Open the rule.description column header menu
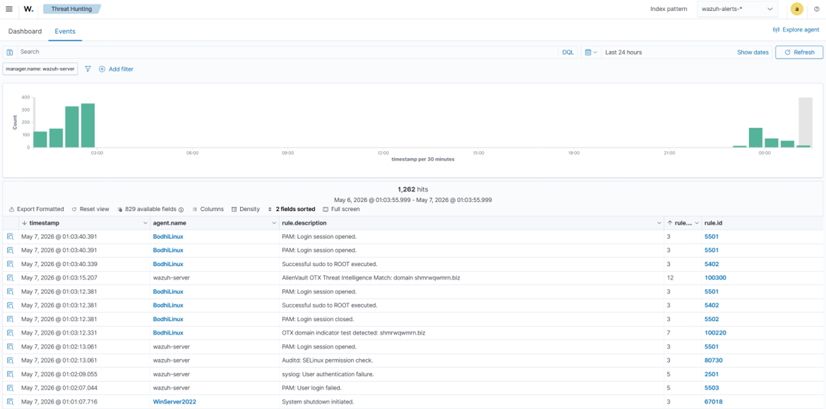This screenshot has width=826, height=409. [x=659, y=223]
